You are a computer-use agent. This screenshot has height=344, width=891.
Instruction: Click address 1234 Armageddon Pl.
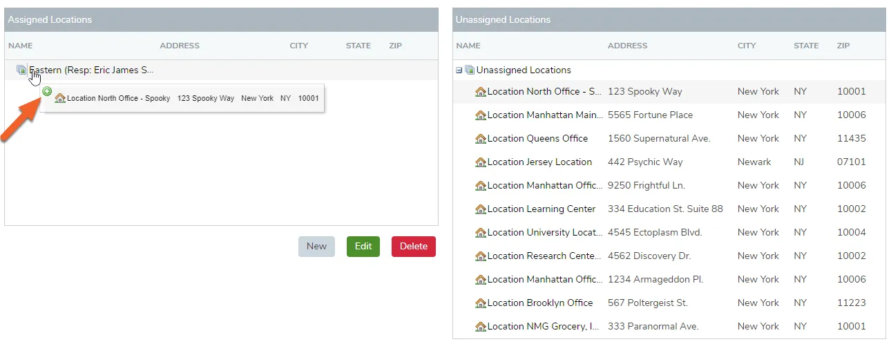pos(655,280)
